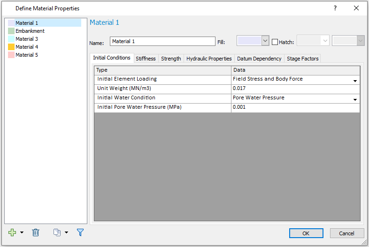This screenshot has height=247, width=369.
Task: Click the Cancel button
Action: click(x=346, y=233)
